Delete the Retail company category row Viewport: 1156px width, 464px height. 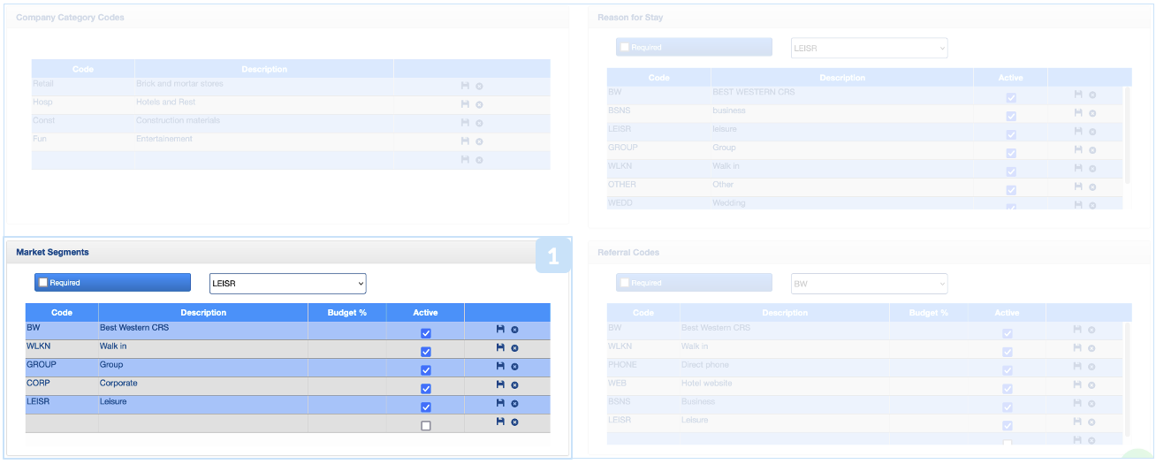479,87
